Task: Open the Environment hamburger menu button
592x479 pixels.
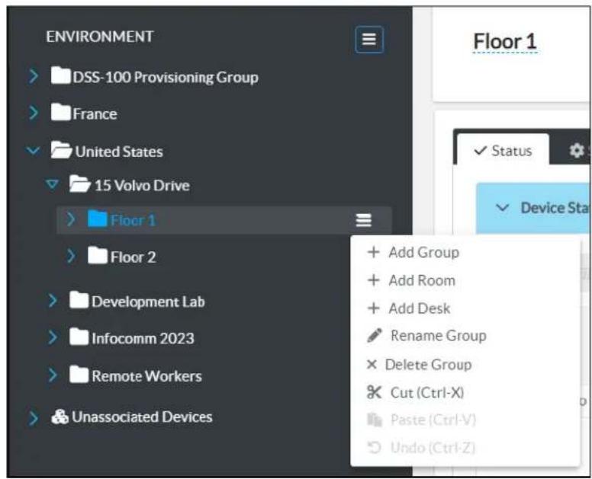Action: pos(369,39)
